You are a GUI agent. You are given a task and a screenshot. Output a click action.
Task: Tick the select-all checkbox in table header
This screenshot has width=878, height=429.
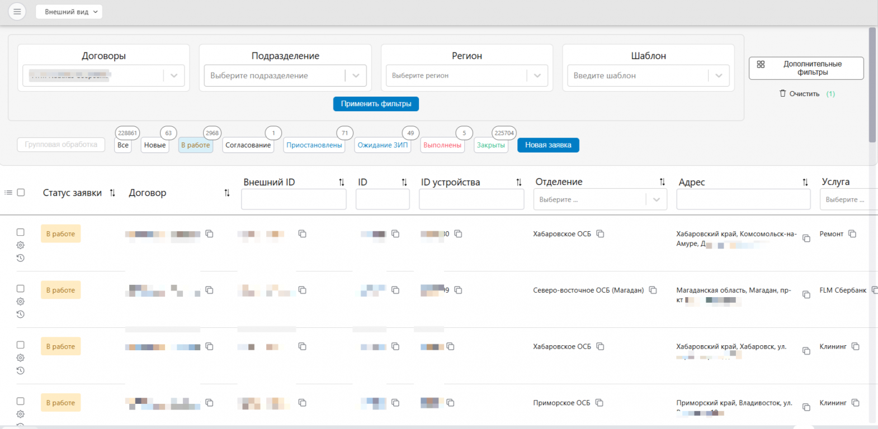coord(21,192)
